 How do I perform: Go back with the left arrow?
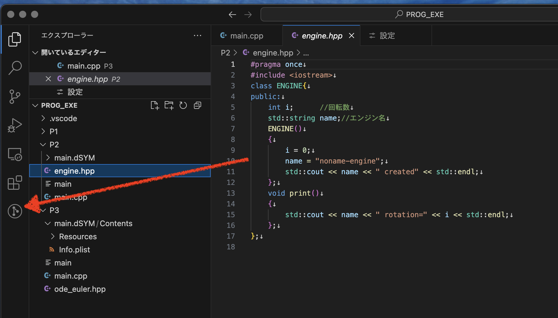pyautogui.click(x=232, y=15)
